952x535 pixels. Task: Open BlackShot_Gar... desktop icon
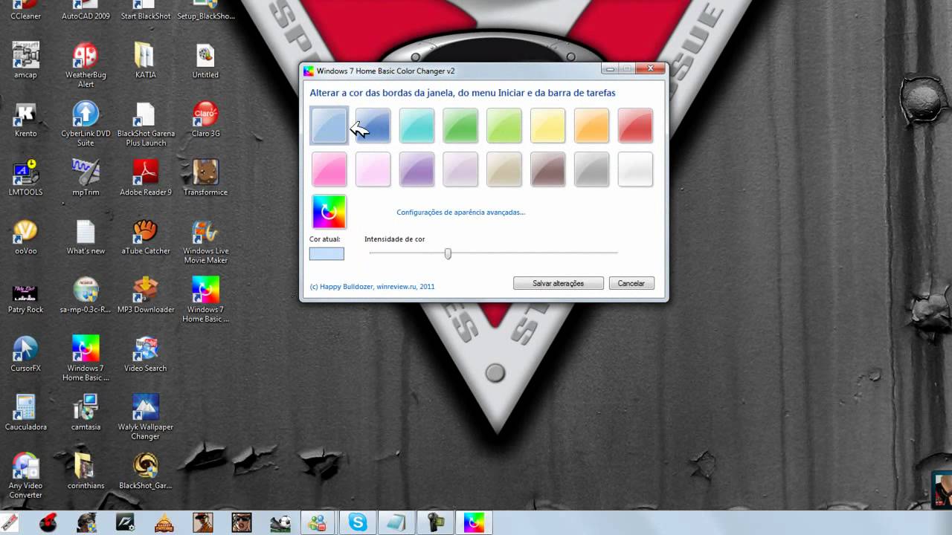pyautogui.click(x=145, y=471)
